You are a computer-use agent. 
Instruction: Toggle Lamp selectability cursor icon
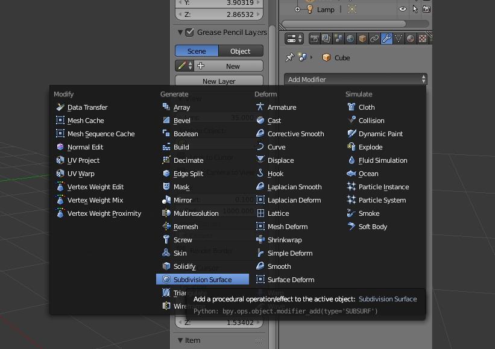pos(415,9)
